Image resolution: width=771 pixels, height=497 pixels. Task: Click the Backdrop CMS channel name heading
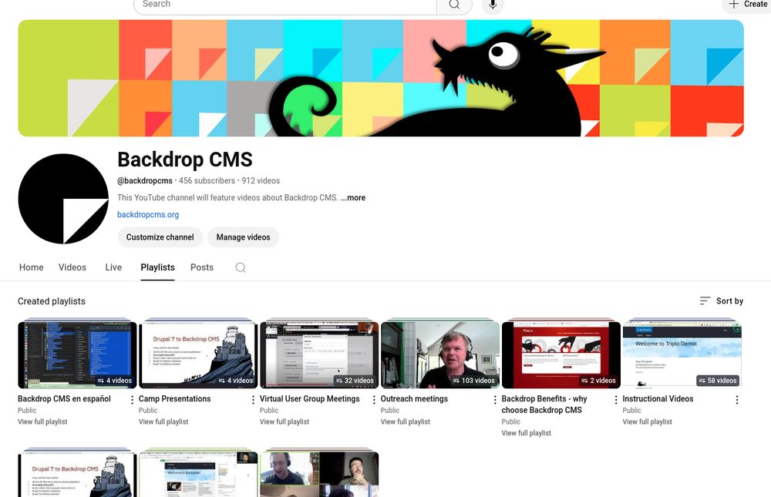coord(185,160)
